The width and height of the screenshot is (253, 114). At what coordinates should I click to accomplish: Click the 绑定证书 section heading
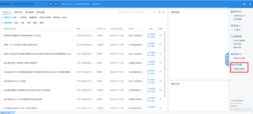(238, 11)
